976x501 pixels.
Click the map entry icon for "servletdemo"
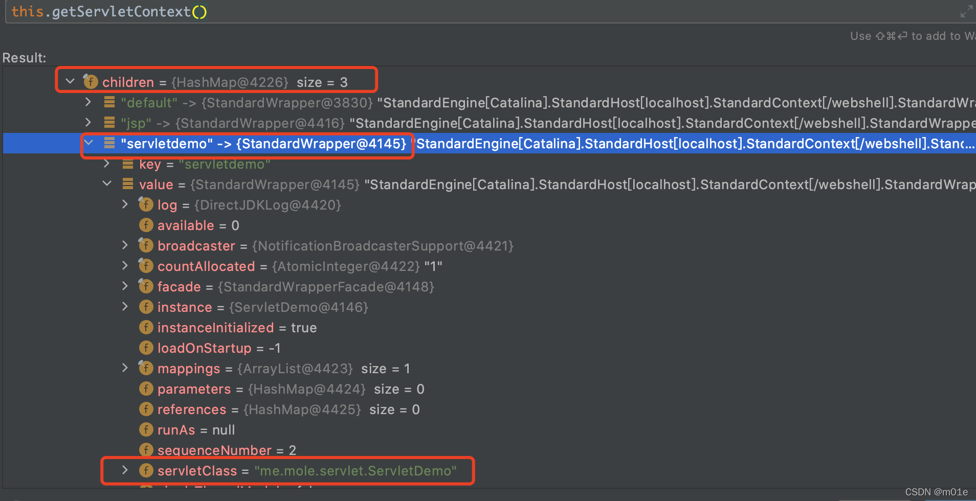tap(109, 143)
